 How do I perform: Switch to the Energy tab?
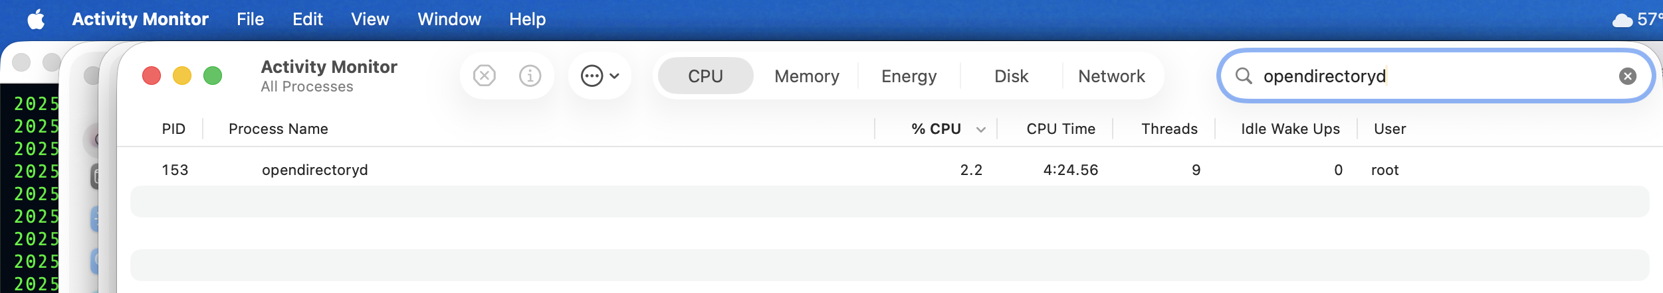coord(909,76)
